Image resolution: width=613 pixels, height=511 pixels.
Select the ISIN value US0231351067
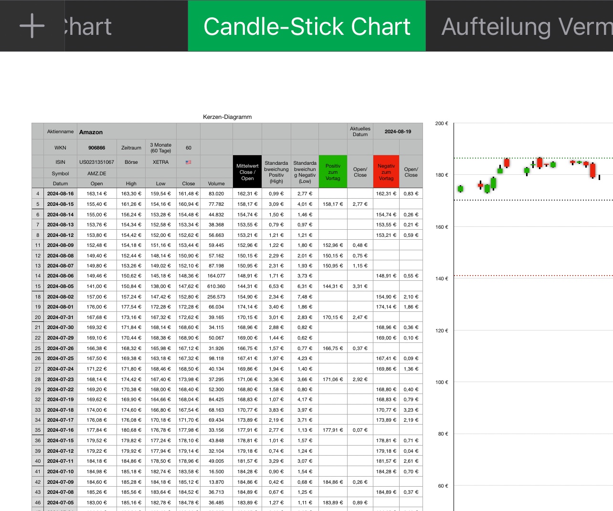click(97, 162)
